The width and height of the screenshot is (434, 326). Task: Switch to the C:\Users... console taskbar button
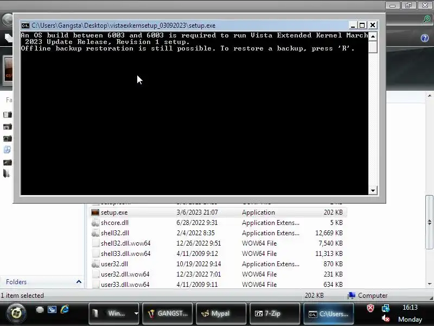[x=329, y=314]
